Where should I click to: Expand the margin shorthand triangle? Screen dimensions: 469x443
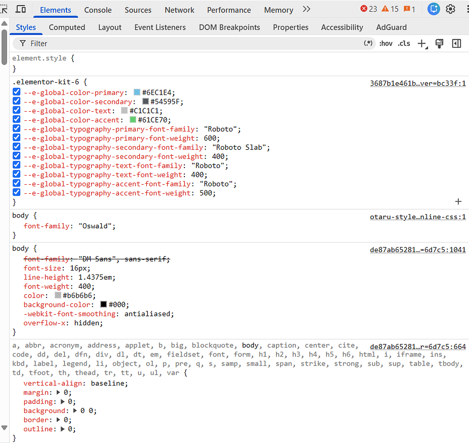pos(58,393)
